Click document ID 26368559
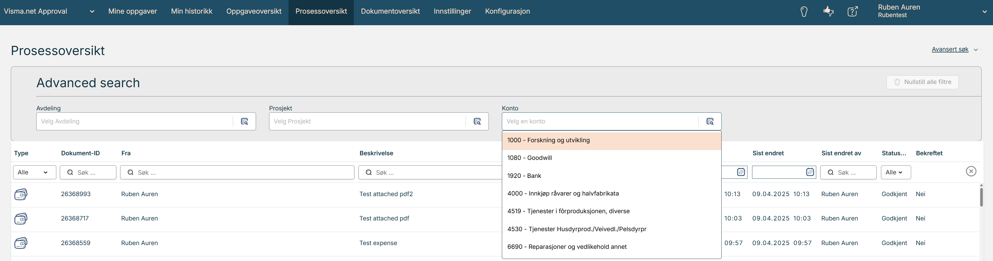 (x=75, y=243)
